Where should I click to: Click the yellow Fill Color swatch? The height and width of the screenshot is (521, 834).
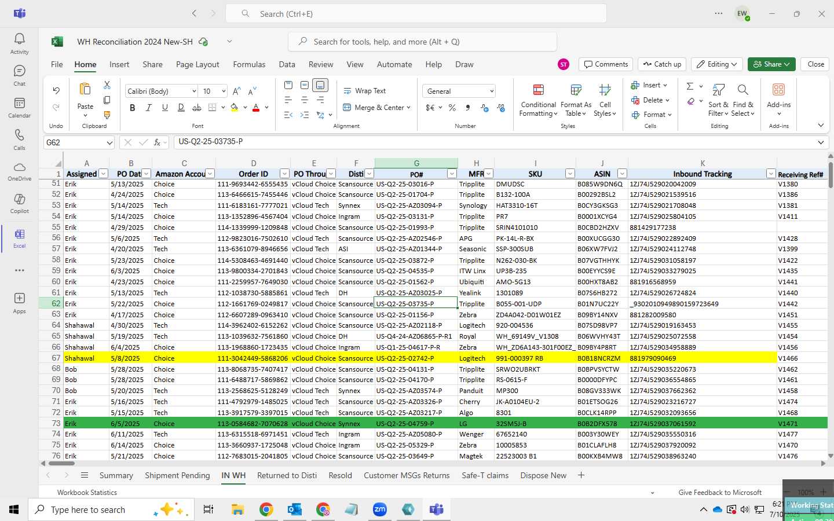coord(235,108)
